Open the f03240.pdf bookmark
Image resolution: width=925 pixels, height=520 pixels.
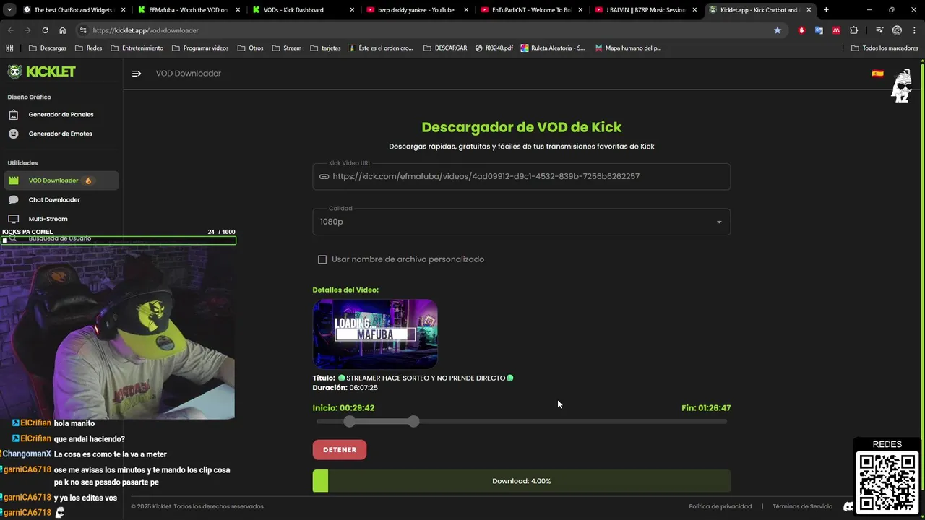[x=494, y=48]
